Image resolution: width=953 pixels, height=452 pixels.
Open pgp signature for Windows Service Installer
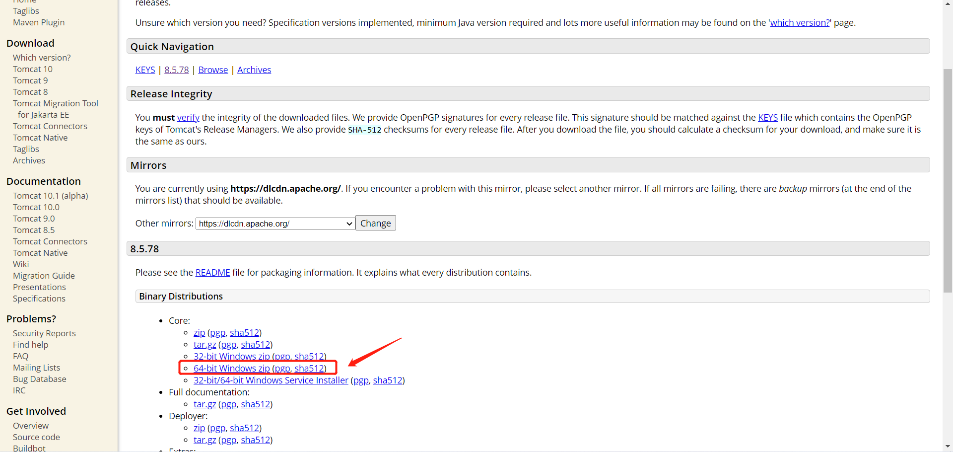(x=361, y=380)
